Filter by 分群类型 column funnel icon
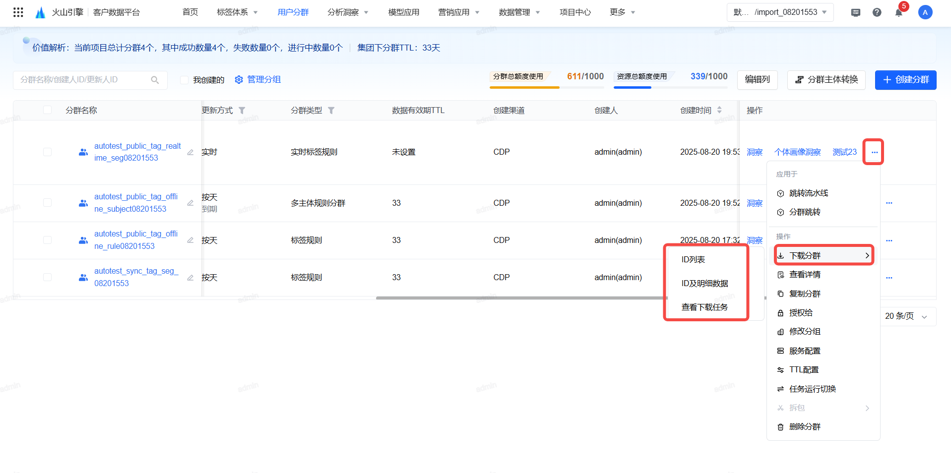The width and height of the screenshot is (951, 473). (x=331, y=111)
